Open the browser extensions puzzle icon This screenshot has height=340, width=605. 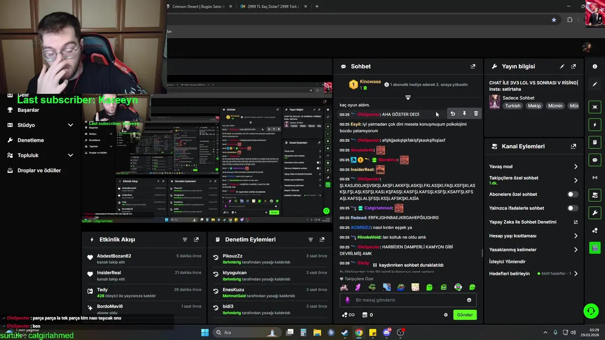[x=570, y=20]
